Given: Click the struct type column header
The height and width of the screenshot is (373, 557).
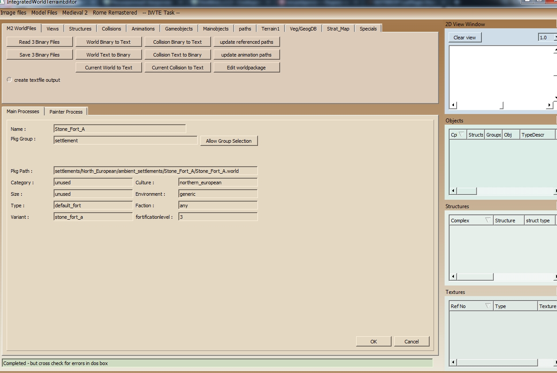Looking at the screenshot, I should [539, 221].
